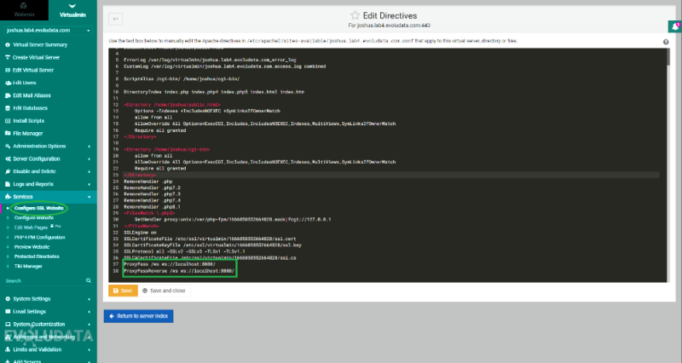Image resolution: width=682 pixels, height=363 pixels.
Task: Click the favorite star icon
Action: 355,15
